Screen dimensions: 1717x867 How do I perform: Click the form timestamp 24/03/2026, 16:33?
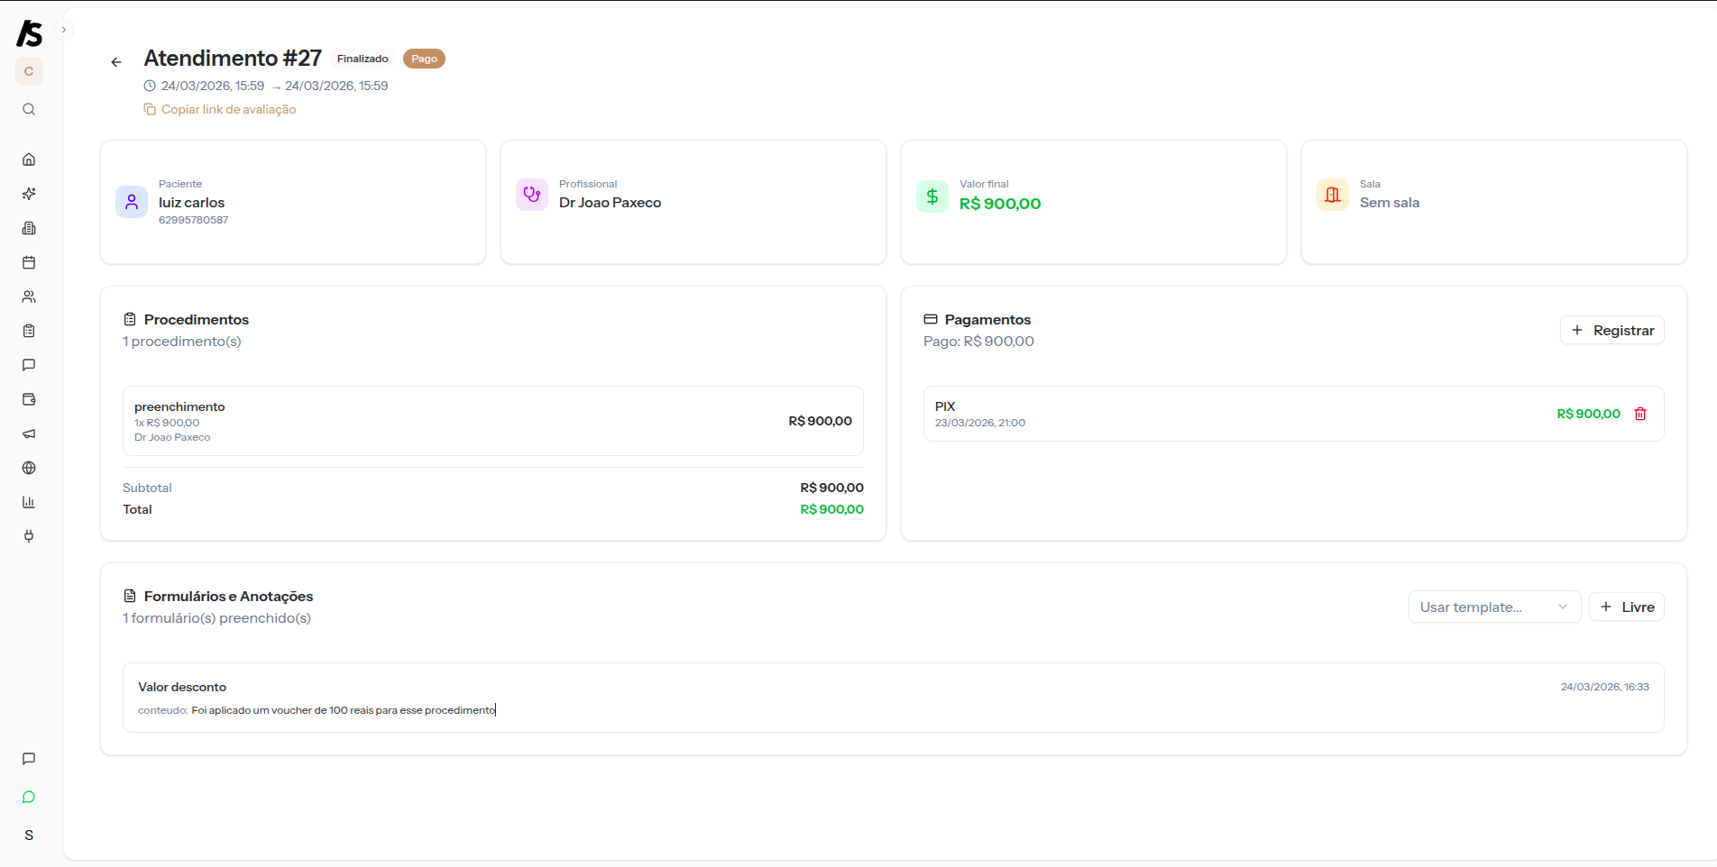click(x=1605, y=687)
